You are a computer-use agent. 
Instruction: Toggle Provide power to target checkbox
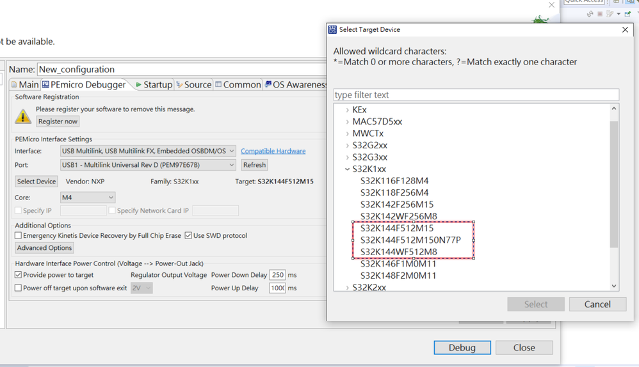coord(18,275)
